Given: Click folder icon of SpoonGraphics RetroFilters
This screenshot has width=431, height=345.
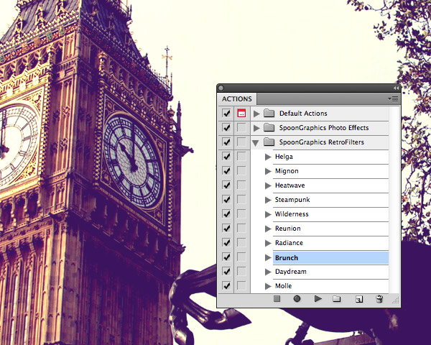Looking at the screenshot, I should pos(269,142).
